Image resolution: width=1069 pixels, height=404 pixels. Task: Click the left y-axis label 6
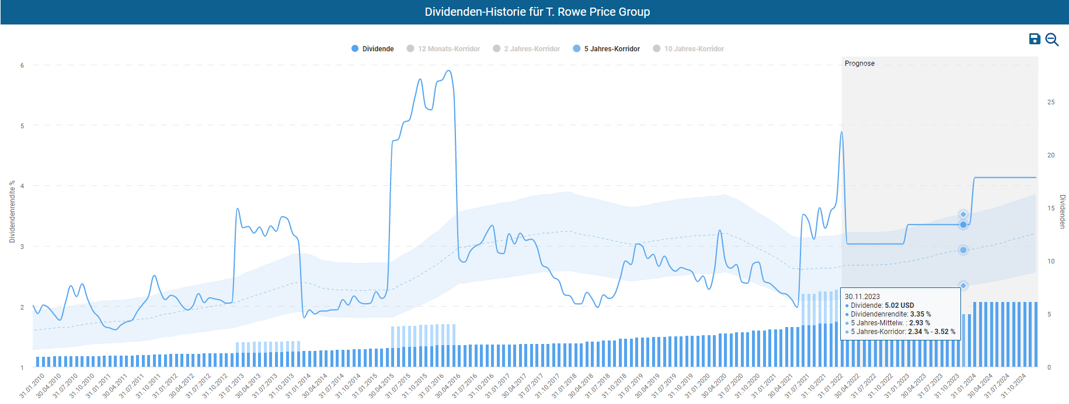pyautogui.click(x=22, y=65)
